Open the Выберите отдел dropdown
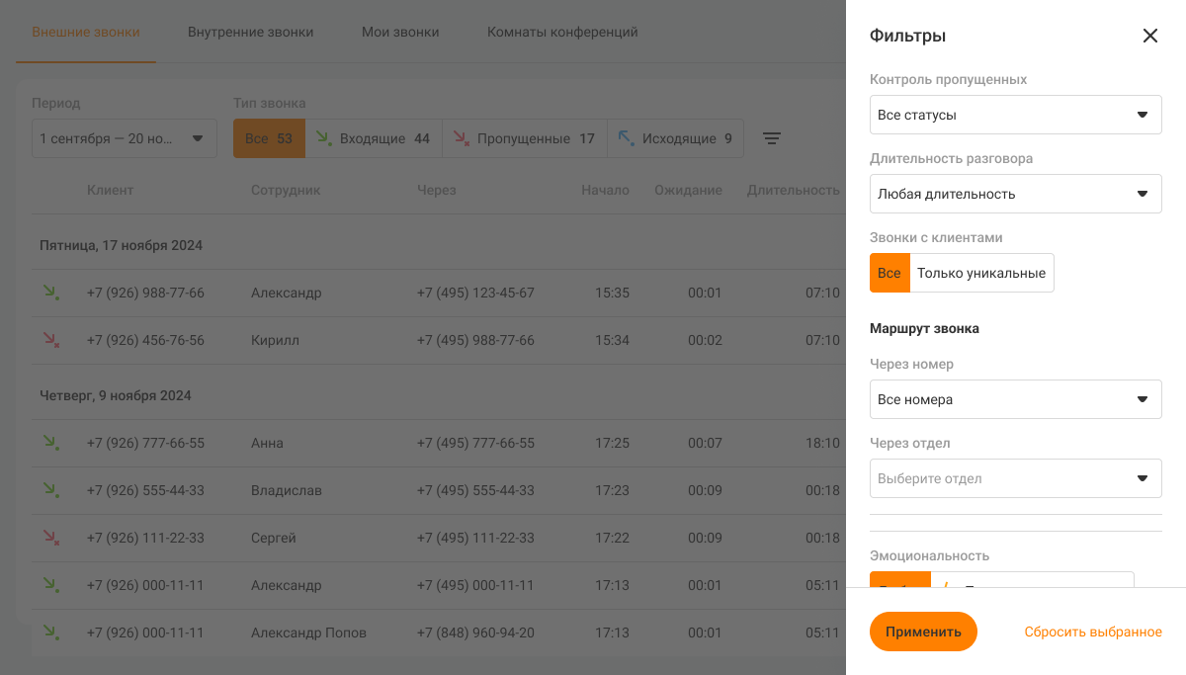 click(1015, 478)
